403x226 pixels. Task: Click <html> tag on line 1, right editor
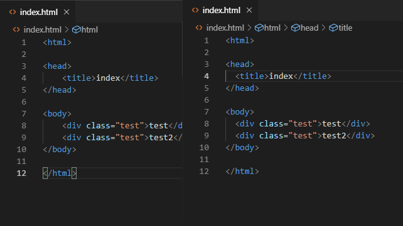click(x=240, y=41)
